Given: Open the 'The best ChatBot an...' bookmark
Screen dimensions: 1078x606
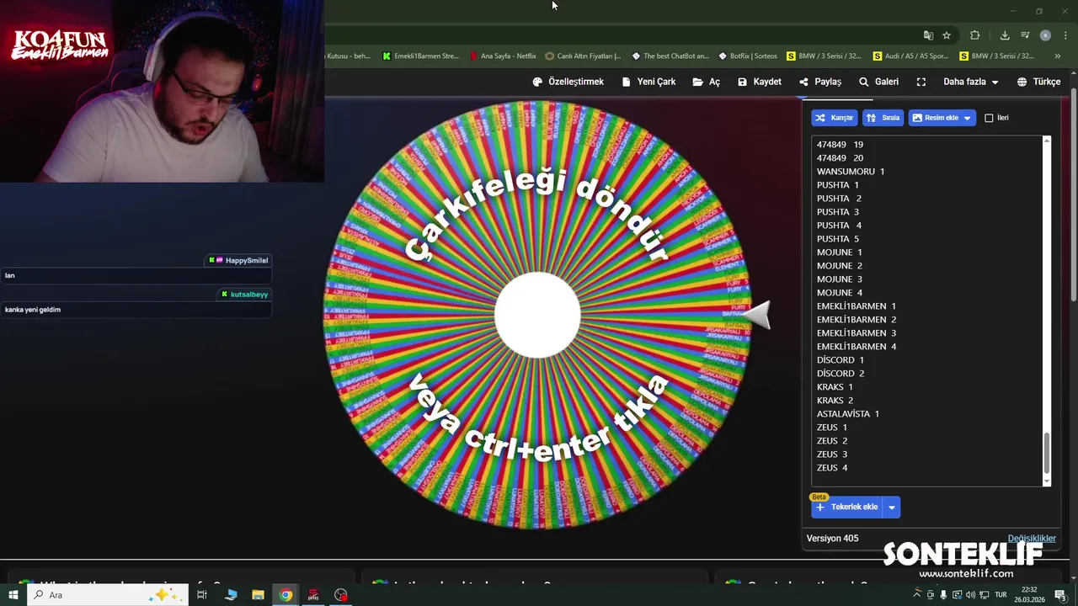Looking at the screenshot, I should pos(670,56).
